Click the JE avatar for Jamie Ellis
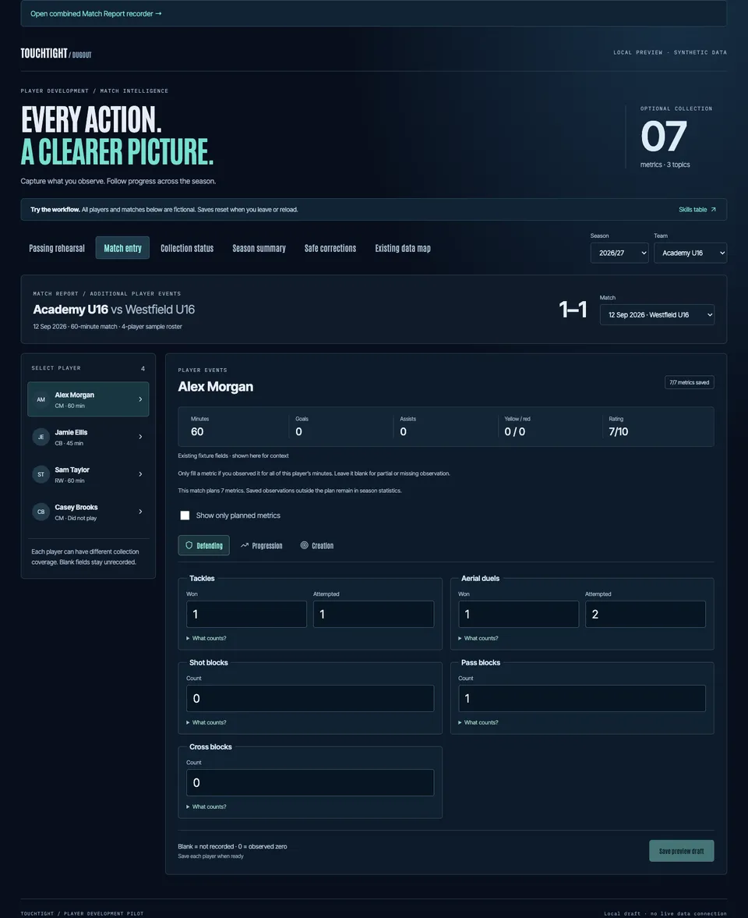This screenshot has height=918, width=748. pos(41,437)
